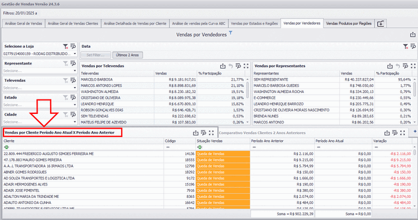Click the dashboard export icon at top right
This screenshot has height=220, width=418.
click(413, 35)
